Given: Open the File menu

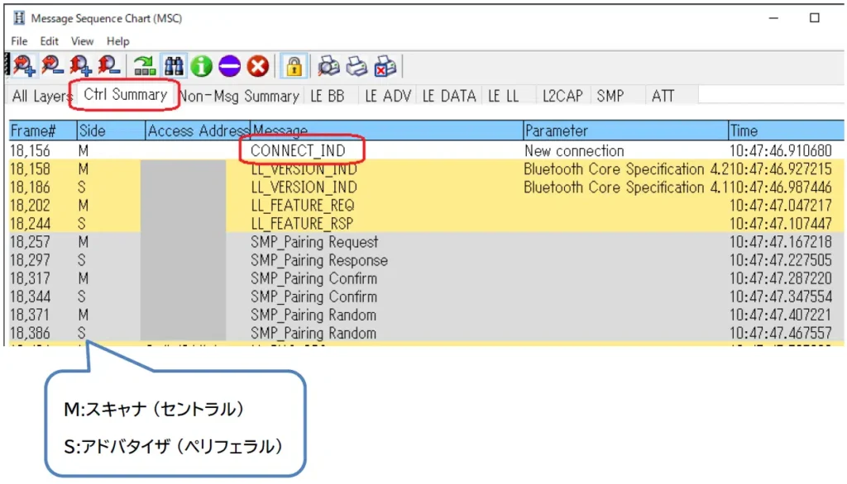Looking at the screenshot, I should [x=19, y=41].
